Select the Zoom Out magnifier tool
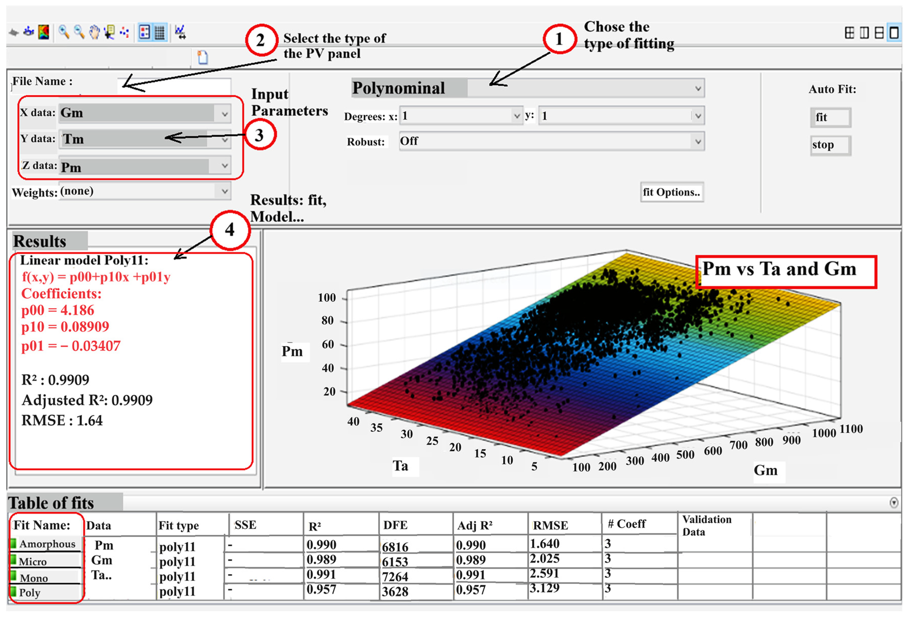Viewport: 910px width, 618px height. point(79,32)
